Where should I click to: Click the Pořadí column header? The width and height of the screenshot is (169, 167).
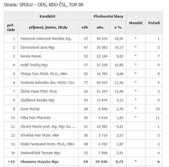click(x=154, y=23)
